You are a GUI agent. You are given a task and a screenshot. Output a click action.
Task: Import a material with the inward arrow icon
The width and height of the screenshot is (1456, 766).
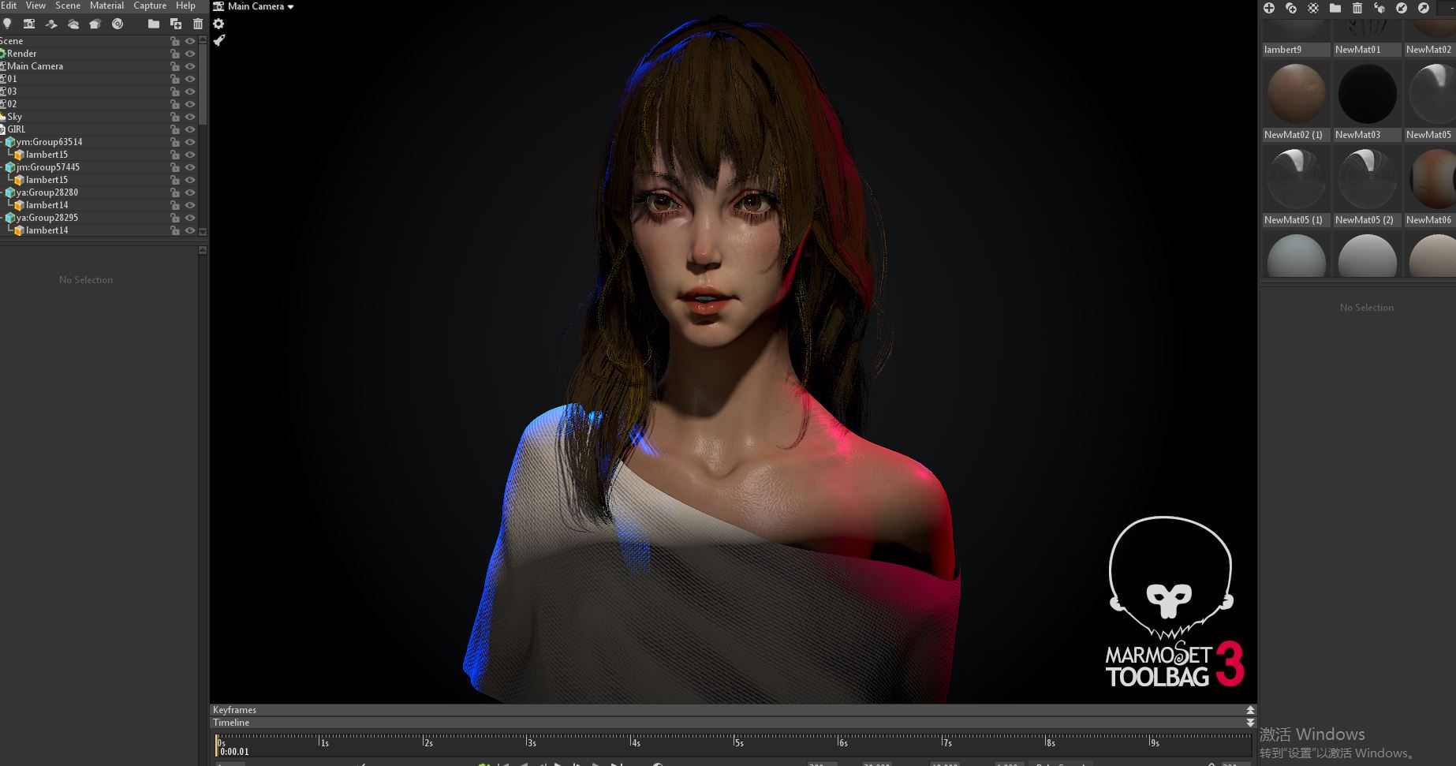click(x=1402, y=8)
